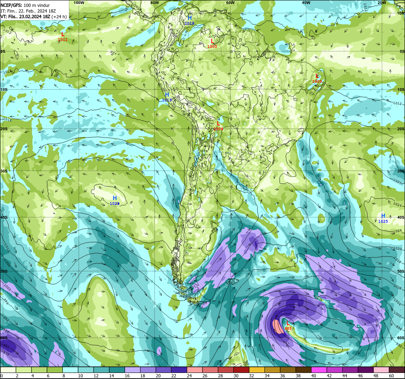Pick the darkest legend swatch after 60
Viewport: 405px width, 379px height.
click(397, 370)
